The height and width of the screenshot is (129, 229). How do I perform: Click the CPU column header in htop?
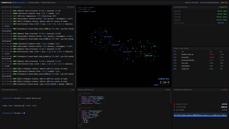(211, 52)
